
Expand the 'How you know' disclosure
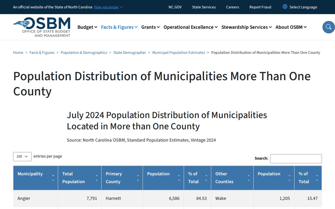pos(108,7)
